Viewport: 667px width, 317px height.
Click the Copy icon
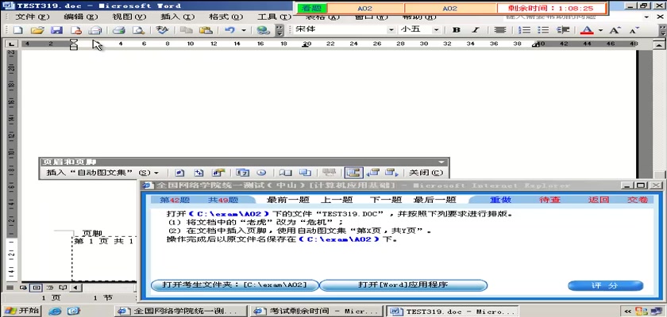click(x=186, y=30)
